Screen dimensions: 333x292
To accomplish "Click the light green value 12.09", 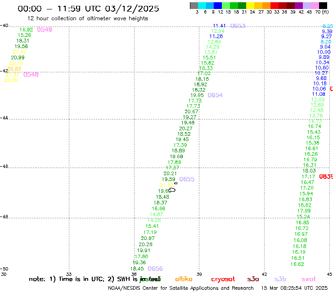I will tap(318, 100).
